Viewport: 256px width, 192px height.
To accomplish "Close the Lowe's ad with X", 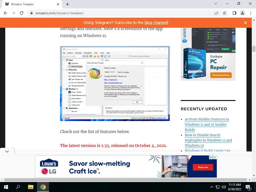I will 215,157.
